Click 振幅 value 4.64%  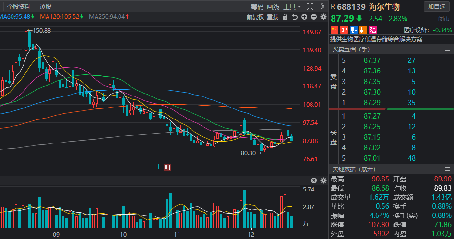click(x=379, y=215)
